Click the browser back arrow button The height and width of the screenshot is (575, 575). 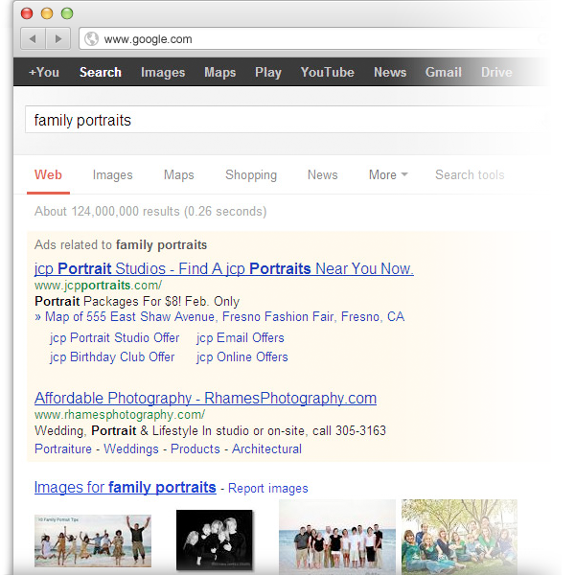pos(33,38)
